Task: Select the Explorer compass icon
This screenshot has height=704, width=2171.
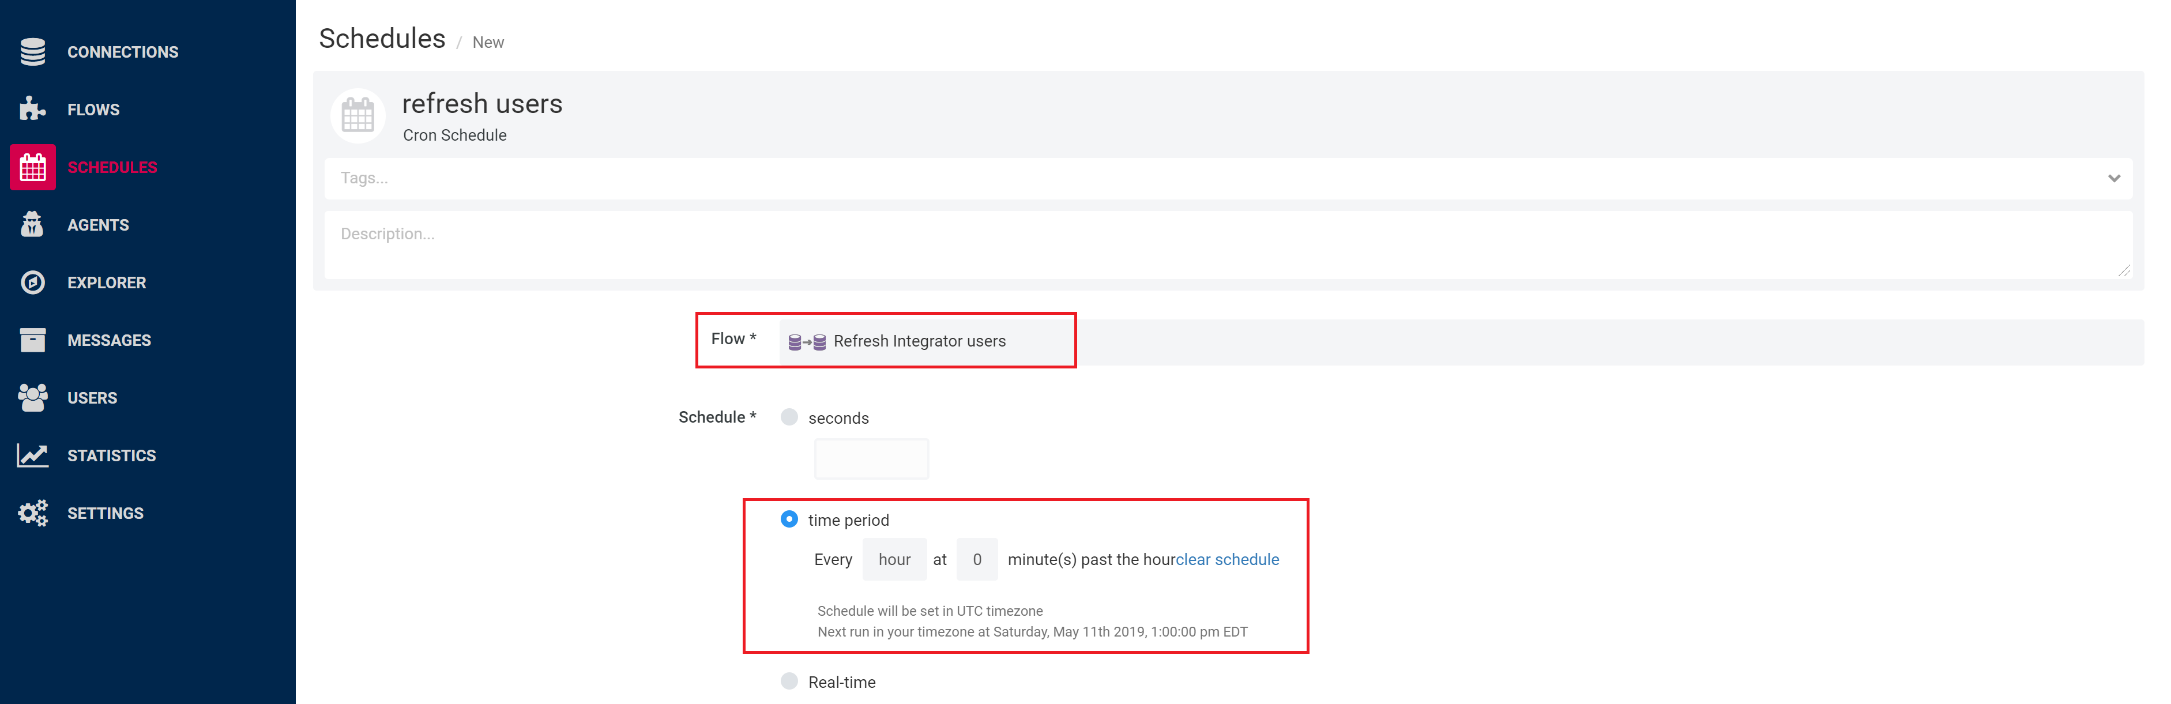Action: [32, 281]
